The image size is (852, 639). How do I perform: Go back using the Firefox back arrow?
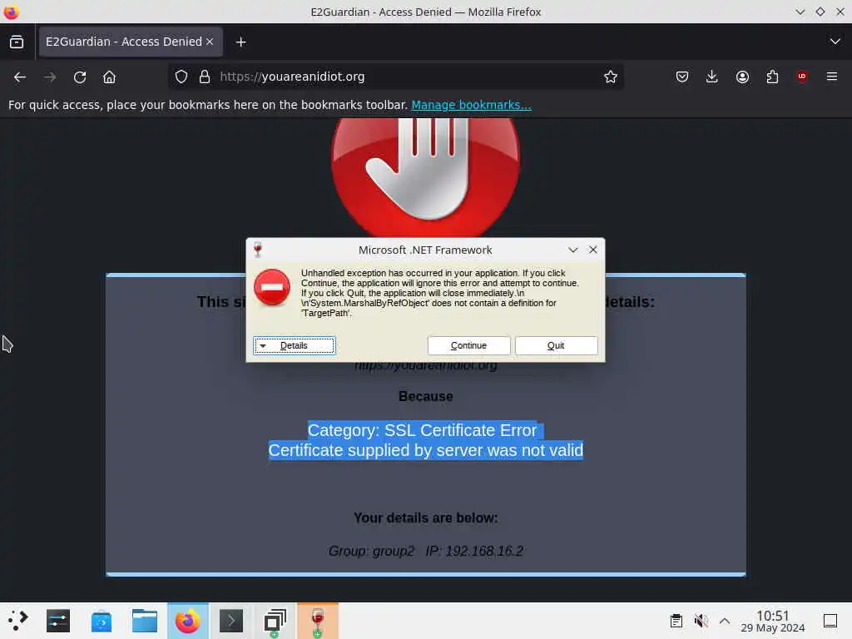pos(20,77)
